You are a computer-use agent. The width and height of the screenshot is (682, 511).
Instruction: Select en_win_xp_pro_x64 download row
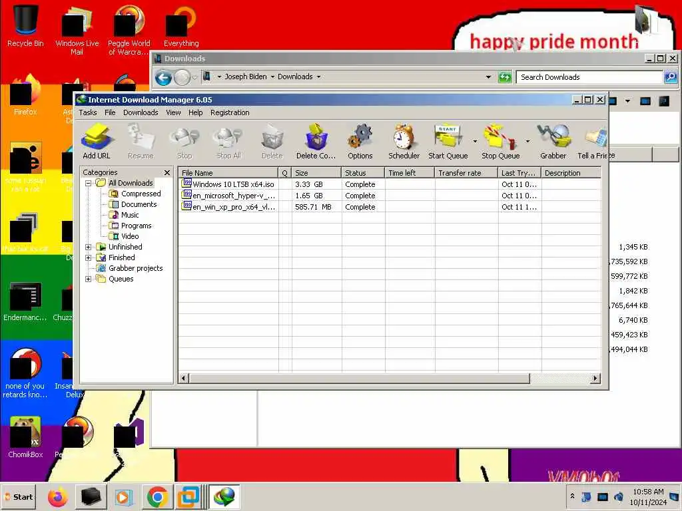click(x=389, y=207)
